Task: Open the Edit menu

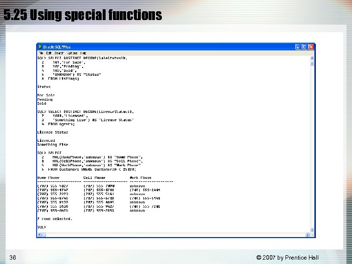Action: [x=49, y=53]
